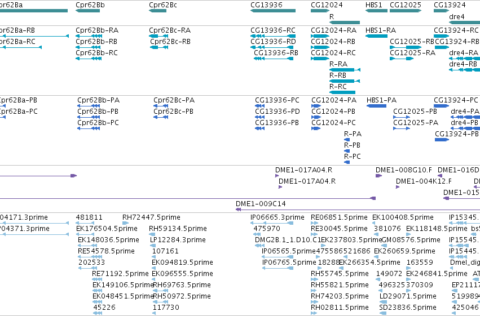The width and height of the screenshot is (480, 316).
Task: Select EST label EK176504.5prime
Action: click(x=107, y=229)
